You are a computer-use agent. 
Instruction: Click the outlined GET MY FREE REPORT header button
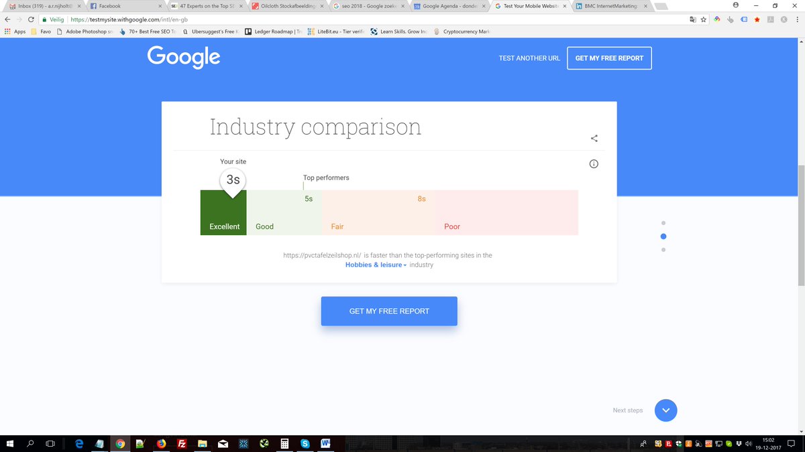click(609, 58)
